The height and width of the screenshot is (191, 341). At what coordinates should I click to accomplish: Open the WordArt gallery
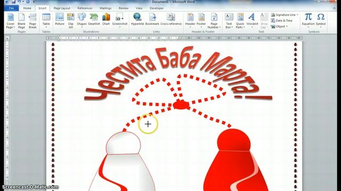252,21
